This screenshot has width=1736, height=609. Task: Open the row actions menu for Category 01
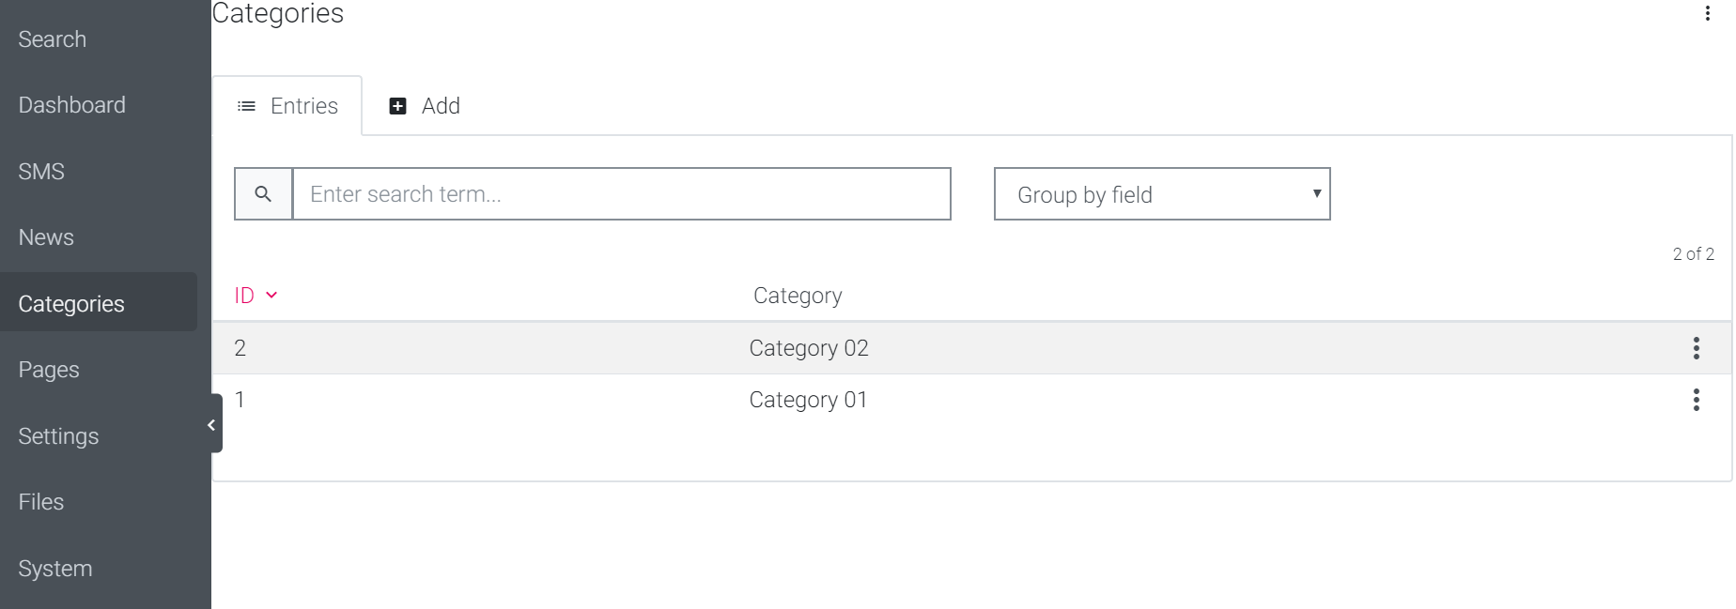click(1697, 400)
